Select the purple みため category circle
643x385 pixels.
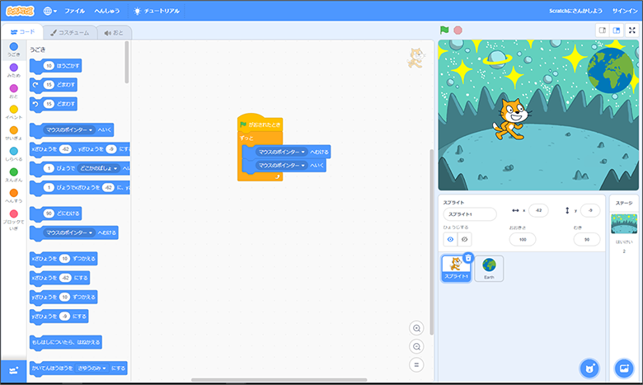(13, 67)
